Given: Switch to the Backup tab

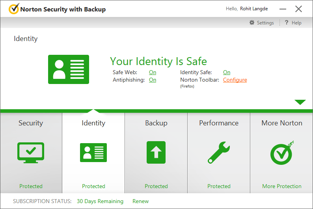Looking at the screenshot, I should [x=156, y=123].
